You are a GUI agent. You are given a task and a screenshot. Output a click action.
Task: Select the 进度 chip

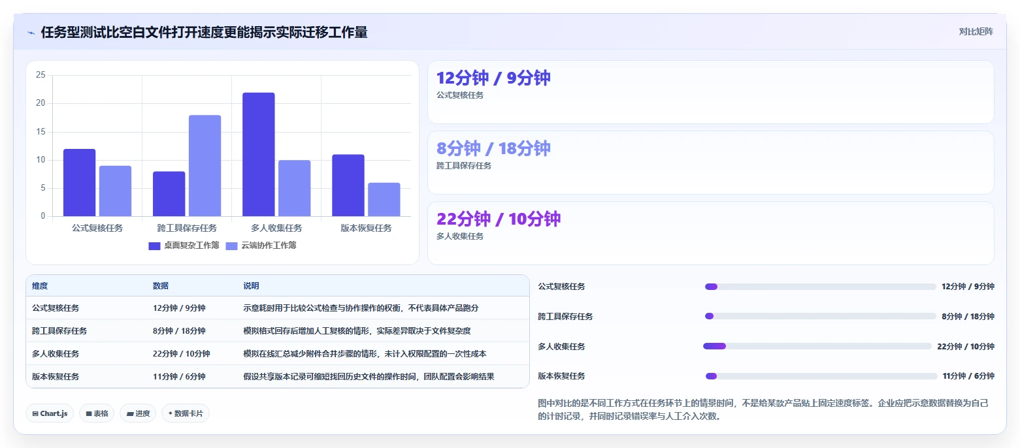point(138,413)
